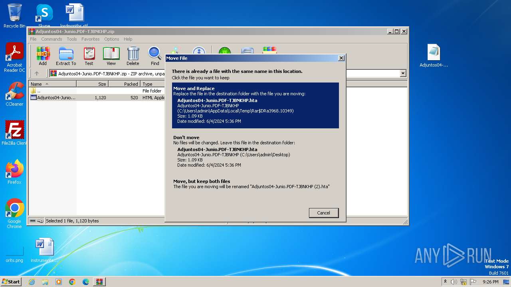The height and width of the screenshot is (287, 511).
Task: Choose Move, but keep both files
Action: pyautogui.click(x=255, y=184)
